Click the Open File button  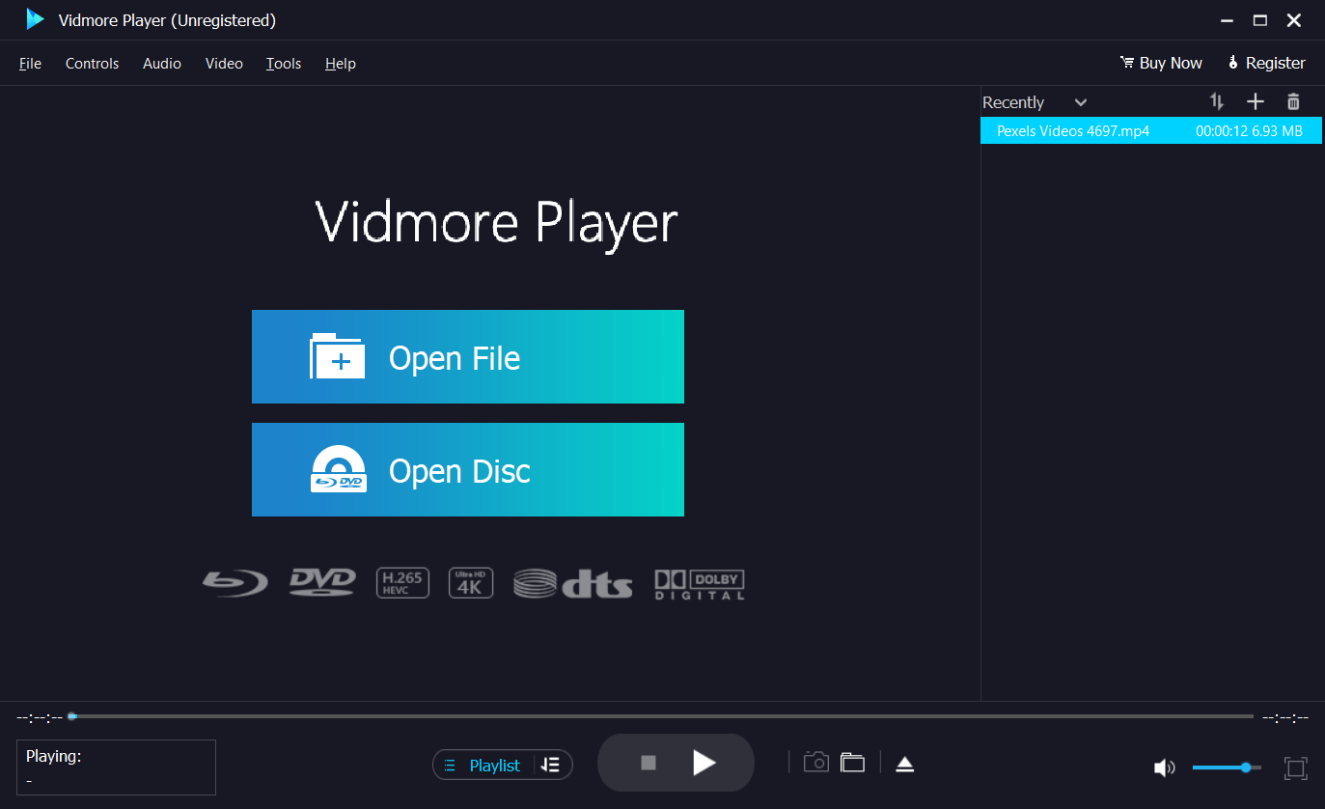click(468, 357)
